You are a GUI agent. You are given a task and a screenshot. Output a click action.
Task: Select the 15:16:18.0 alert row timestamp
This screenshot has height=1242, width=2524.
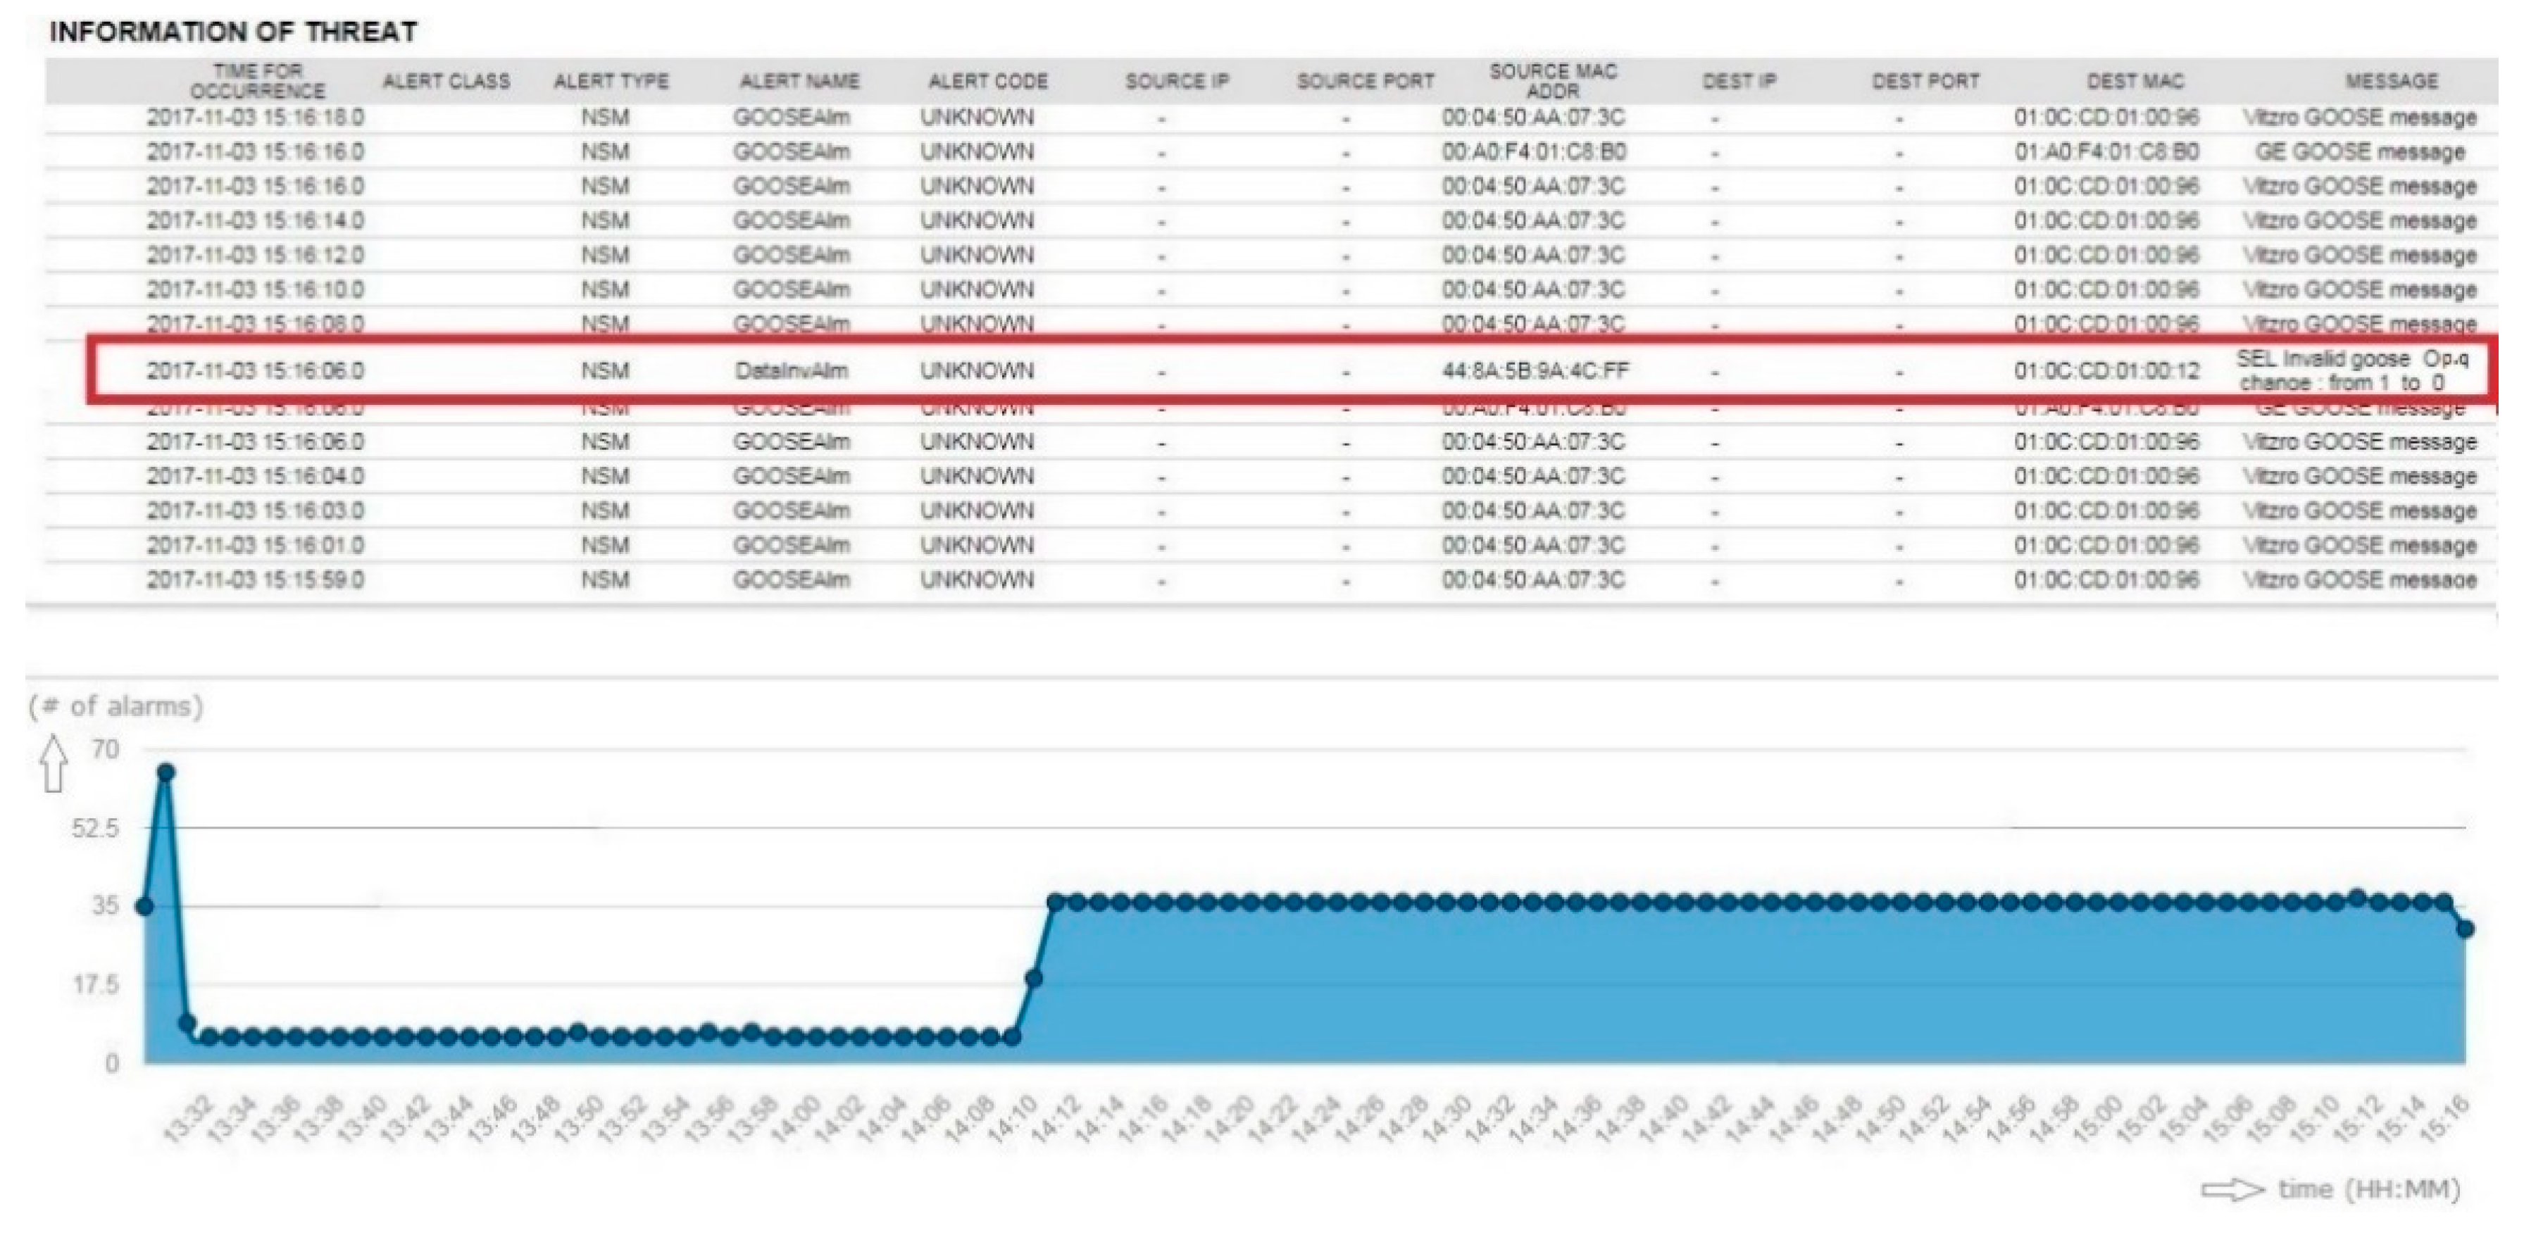[x=255, y=118]
